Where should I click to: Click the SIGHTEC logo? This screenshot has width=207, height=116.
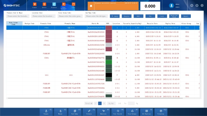pos(12,5)
